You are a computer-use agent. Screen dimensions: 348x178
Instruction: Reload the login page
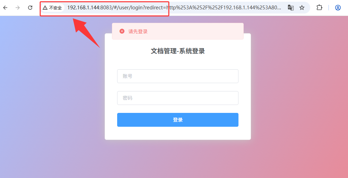click(x=30, y=8)
